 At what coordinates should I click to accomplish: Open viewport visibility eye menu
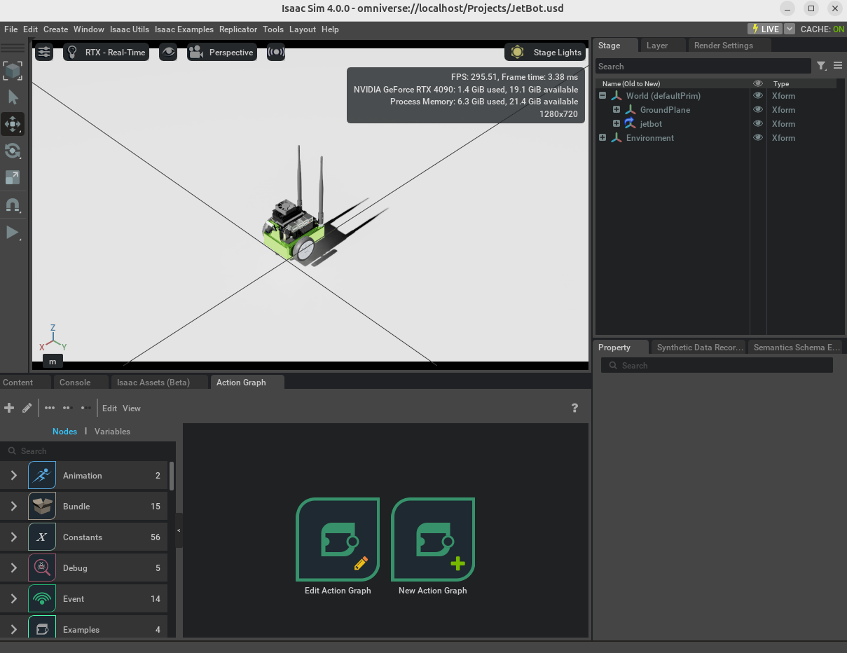168,53
